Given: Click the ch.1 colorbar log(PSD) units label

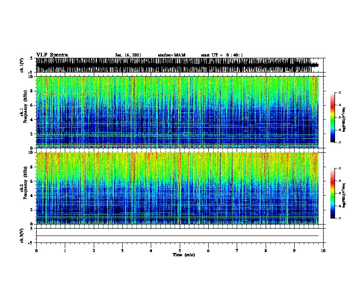Looking at the screenshot, I should tap(344, 120).
